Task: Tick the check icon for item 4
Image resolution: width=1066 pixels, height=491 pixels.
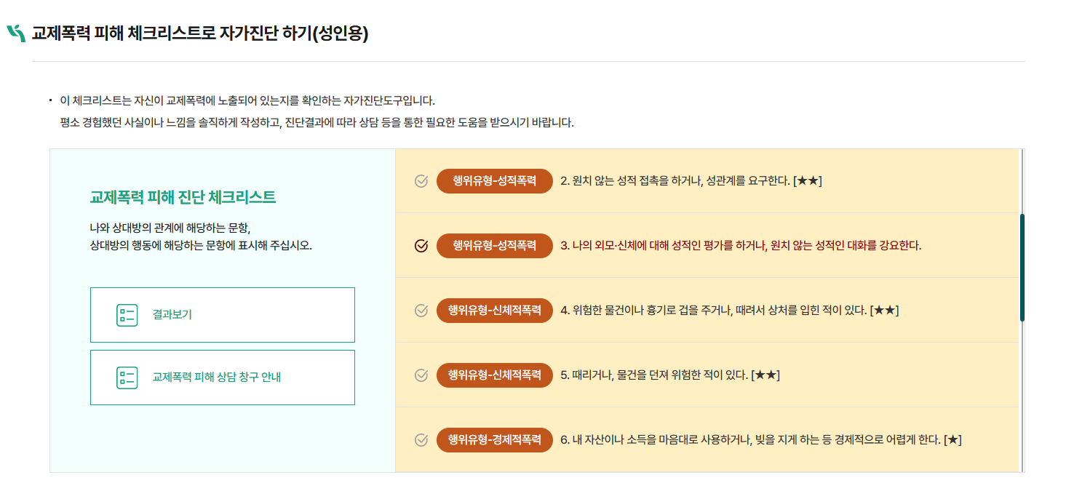Action: [x=421, y=311]
